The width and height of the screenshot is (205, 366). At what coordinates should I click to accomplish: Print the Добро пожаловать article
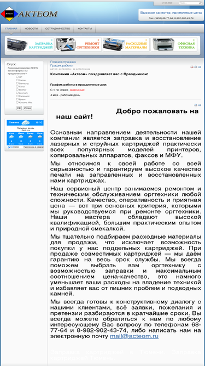[x=196, y=105]
